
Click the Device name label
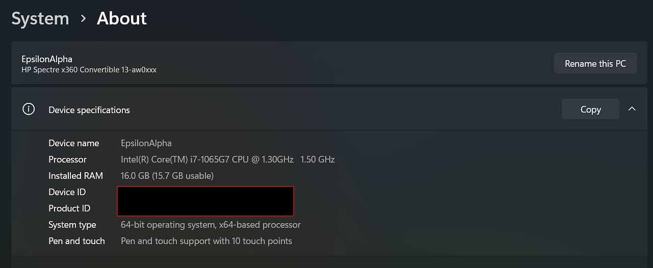(x=74, y=143)
